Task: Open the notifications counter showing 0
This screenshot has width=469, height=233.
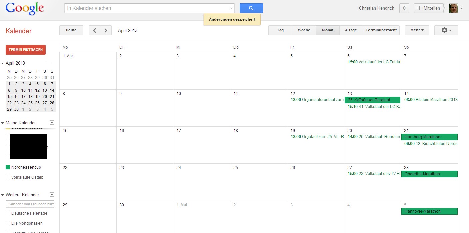Action: (404, 8)
